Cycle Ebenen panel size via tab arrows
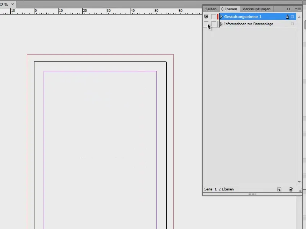The width and height of the screenshot is (306, 229). pyautogui.click(x=222, y=9)
